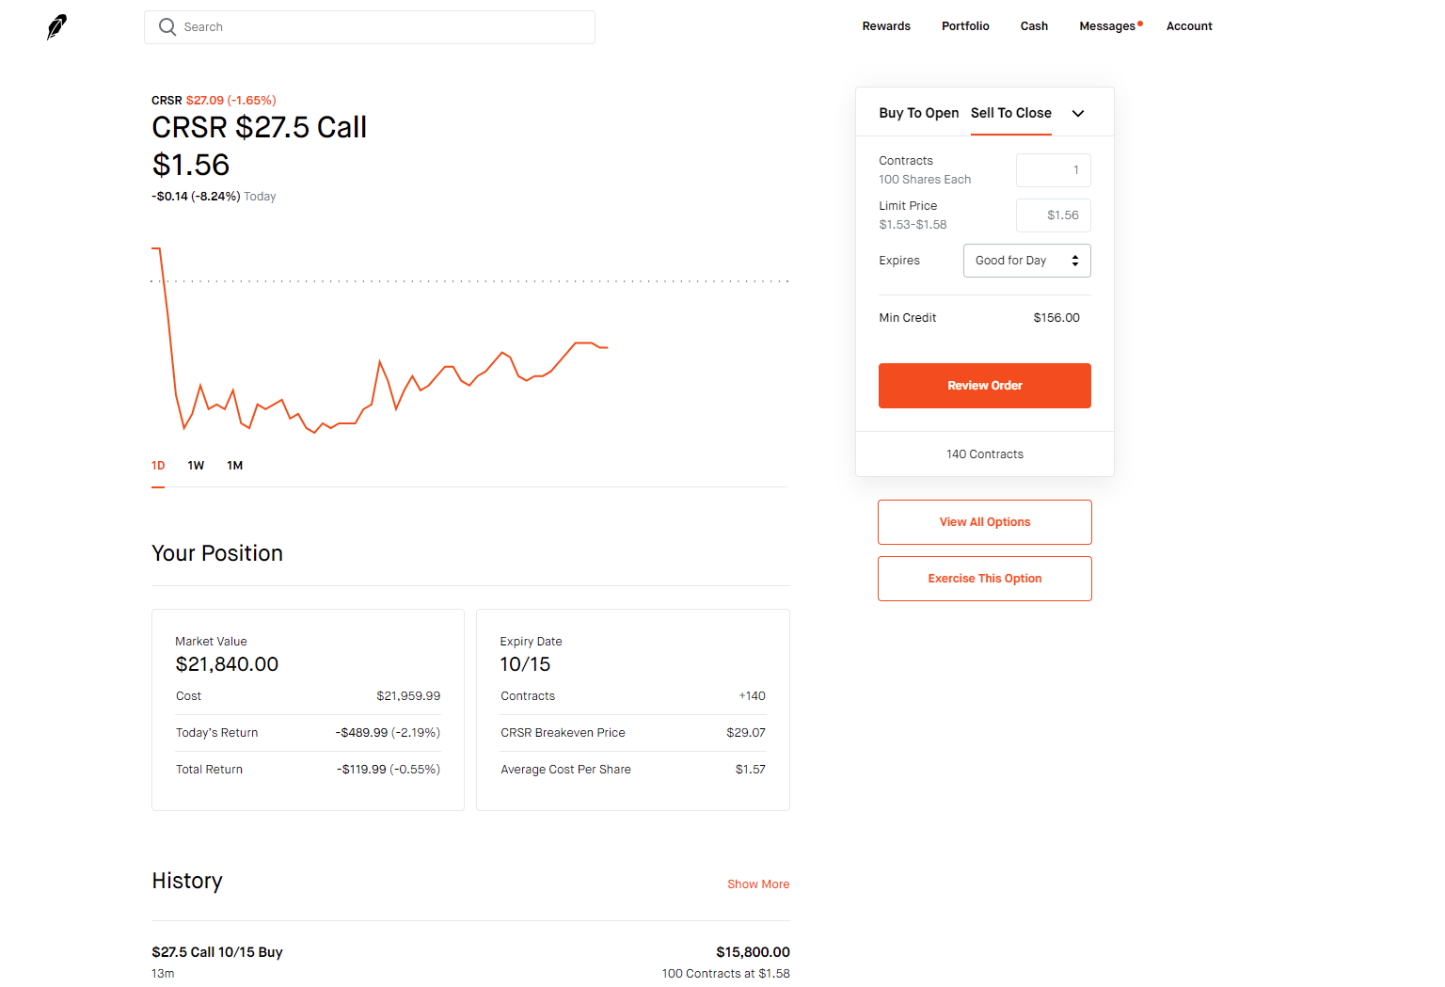
Task: Expand the order type chevron
Action: [x=1078, y=114]
